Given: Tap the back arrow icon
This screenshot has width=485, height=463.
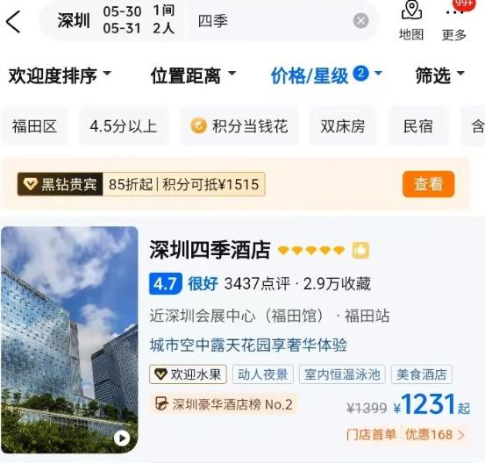Looking at the screenshot, I should click(x=13, y=22).
